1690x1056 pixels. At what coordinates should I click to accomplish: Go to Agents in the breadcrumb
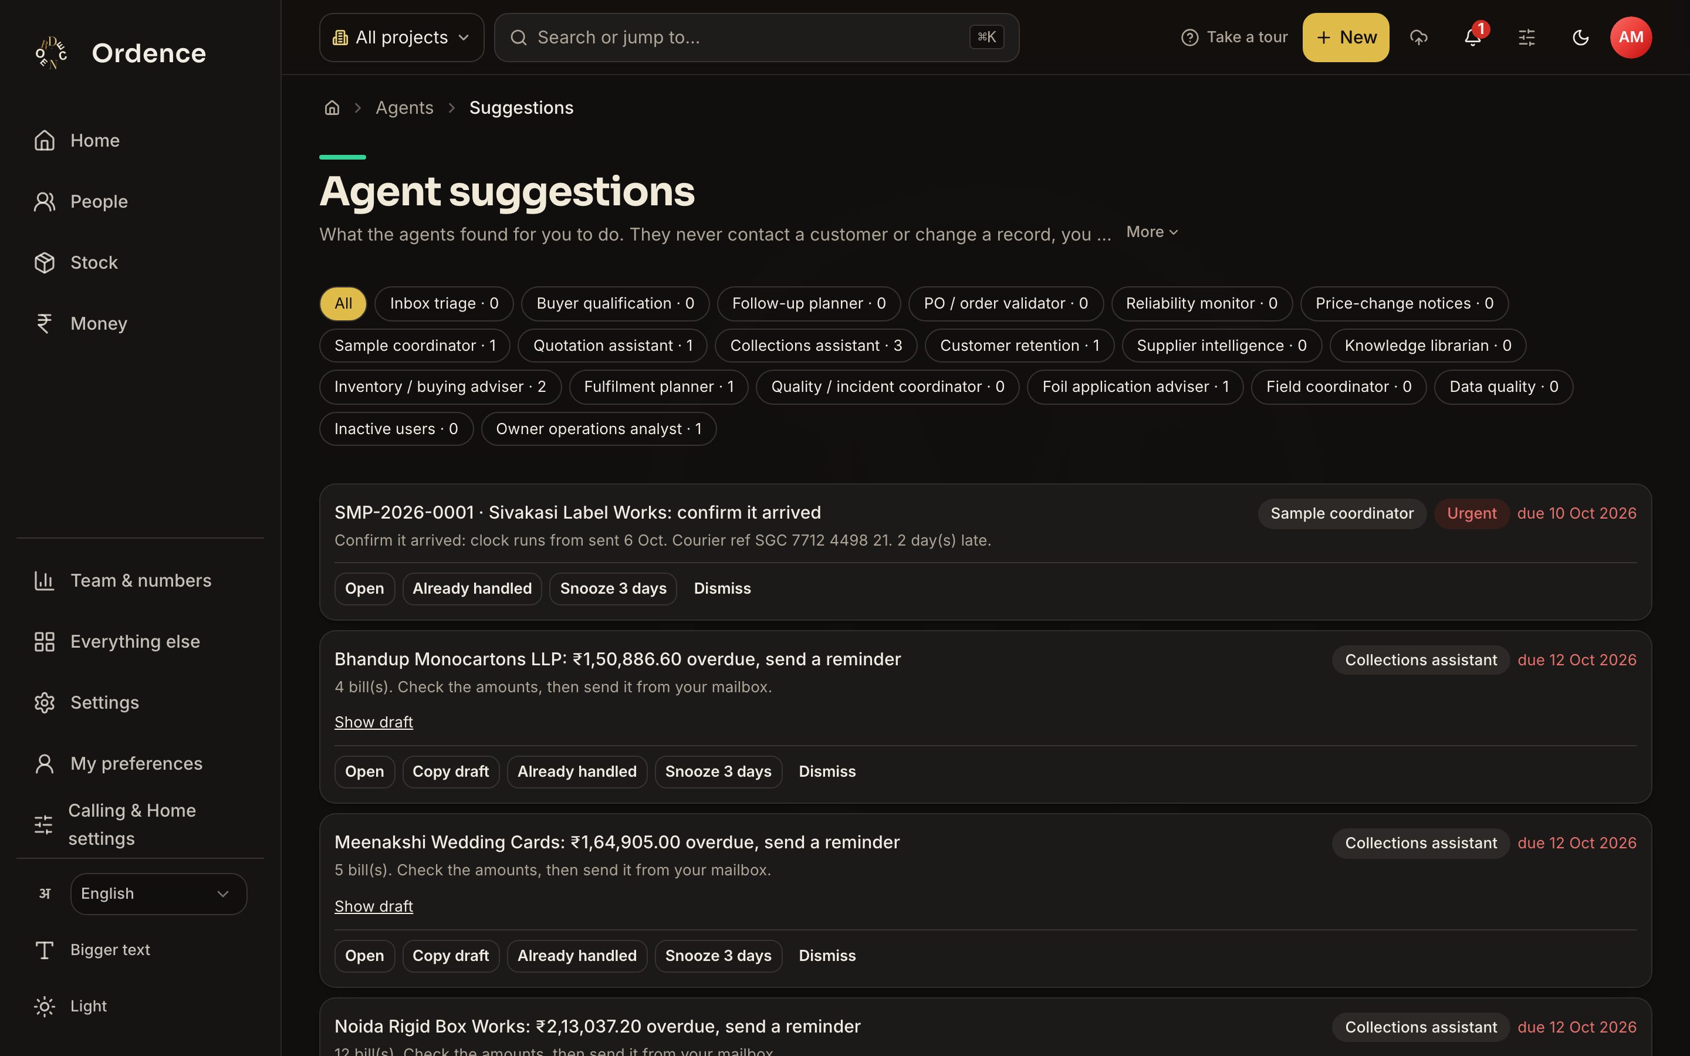click(404, 107)
